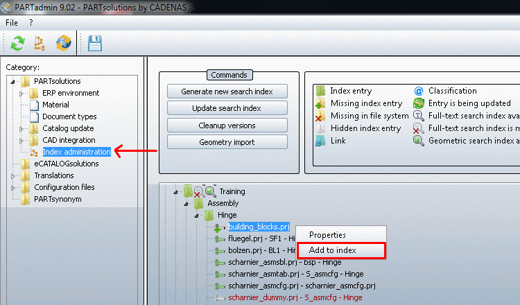The height and width of the screenshot is (305, 520).
Task: Click the folder icon of Hinge node
Action: tap(209, 215)
